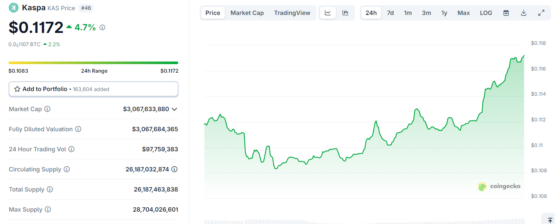The height and width of the screenshot is (224, 555).
Task: Click the $3,067,684,365 valuation value
Action: click(x=155, y=129)
